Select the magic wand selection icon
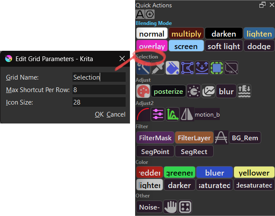 (x=143, y=68)
